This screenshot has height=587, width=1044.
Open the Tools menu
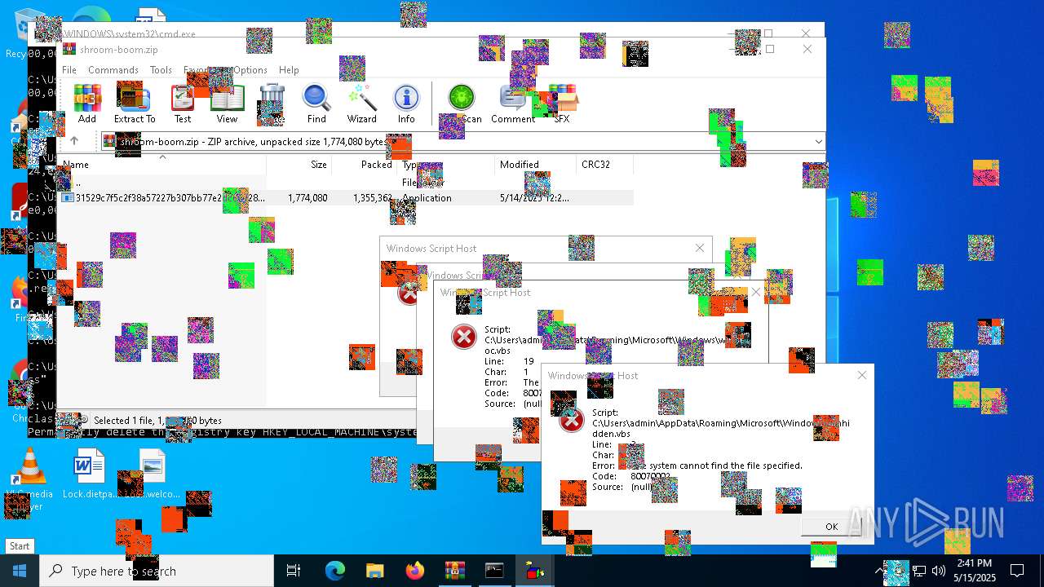pyautogui.click(x=161, y=70)
